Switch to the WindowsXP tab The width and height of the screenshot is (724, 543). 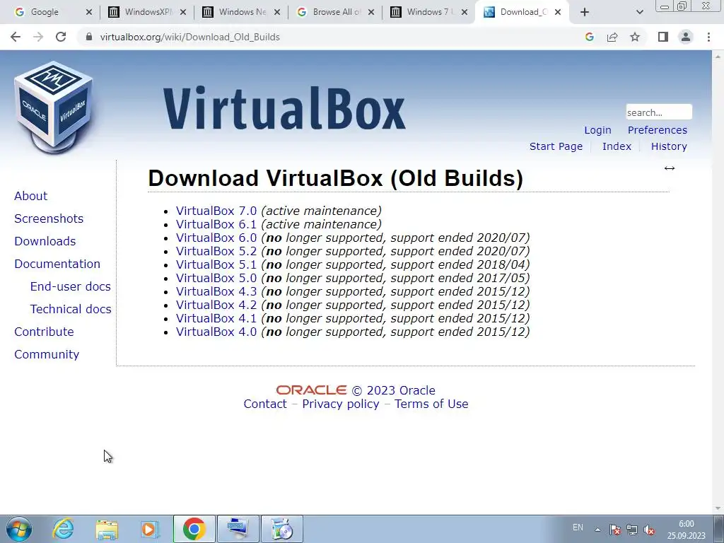coord(148,12)
